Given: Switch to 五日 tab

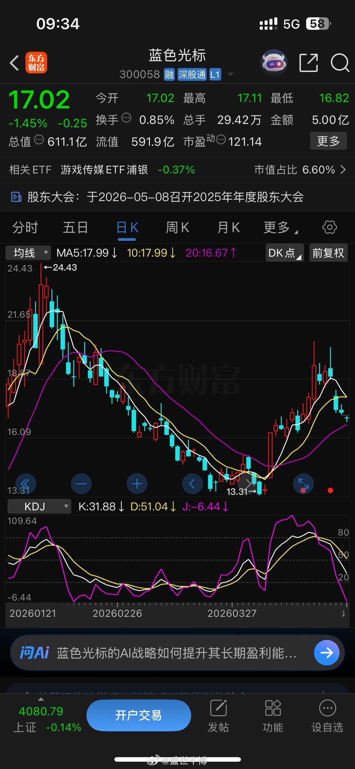Looking at the screenshot, I should pyautogui.click(x=76, y=227).
